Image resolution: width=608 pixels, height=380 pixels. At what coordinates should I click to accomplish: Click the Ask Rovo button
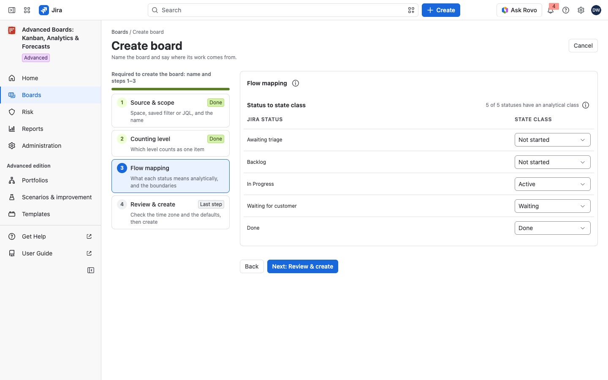click(519, 10)
